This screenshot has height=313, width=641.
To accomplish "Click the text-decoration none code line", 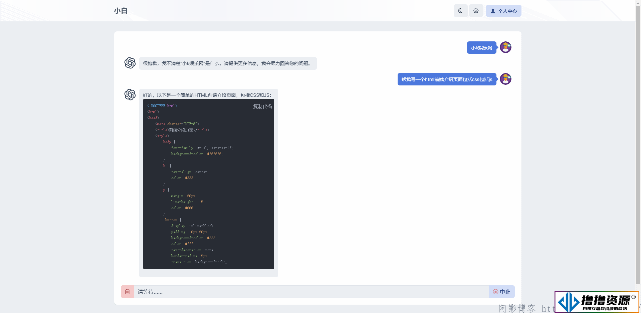I will click(193, 250).
